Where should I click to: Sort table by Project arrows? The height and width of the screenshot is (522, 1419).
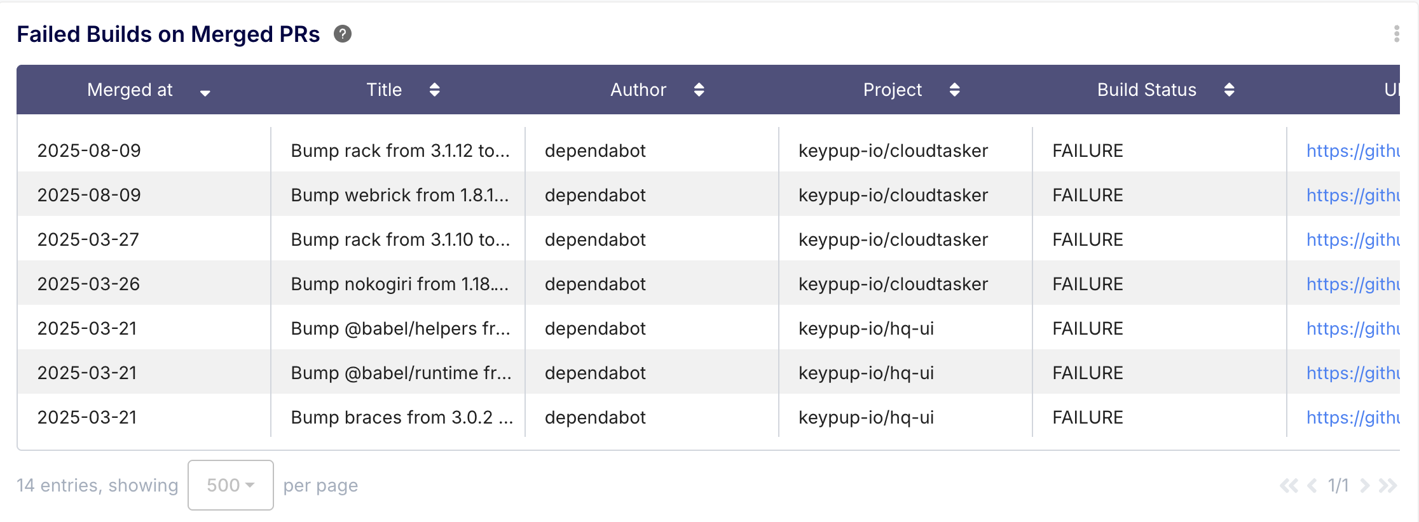coord(954,90)
